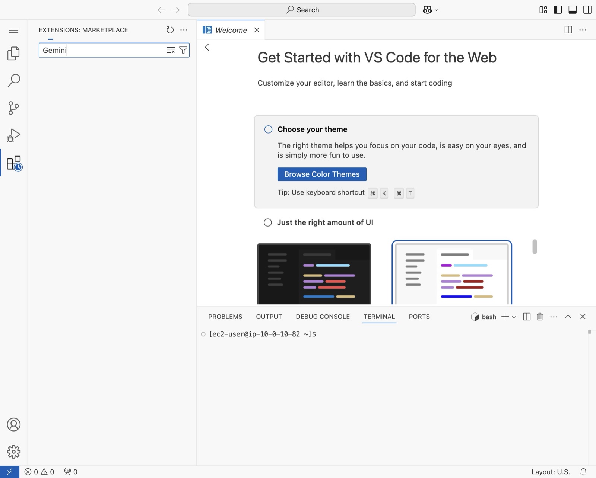The width and height of the screenshot is (596, 478).
Task: Choose the dark theme preview thumbnail
Action: click(314, 274)
